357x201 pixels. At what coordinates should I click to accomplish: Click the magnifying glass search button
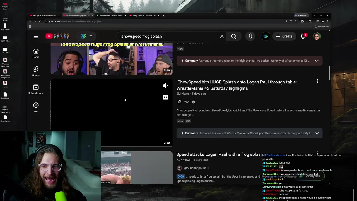point(234,36)
